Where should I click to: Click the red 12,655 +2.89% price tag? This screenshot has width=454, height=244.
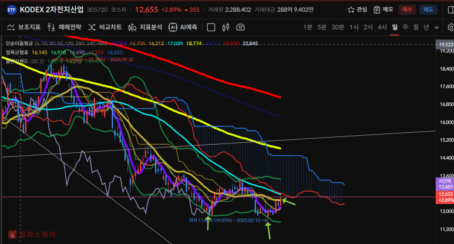point(445,197)
